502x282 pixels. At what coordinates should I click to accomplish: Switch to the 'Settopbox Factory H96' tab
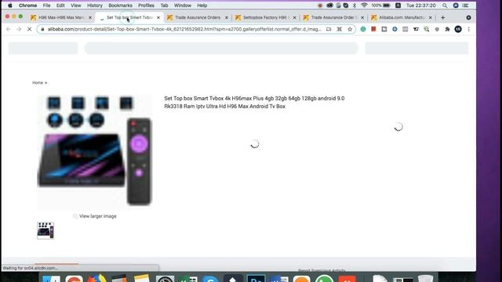(x=265, y=17)
